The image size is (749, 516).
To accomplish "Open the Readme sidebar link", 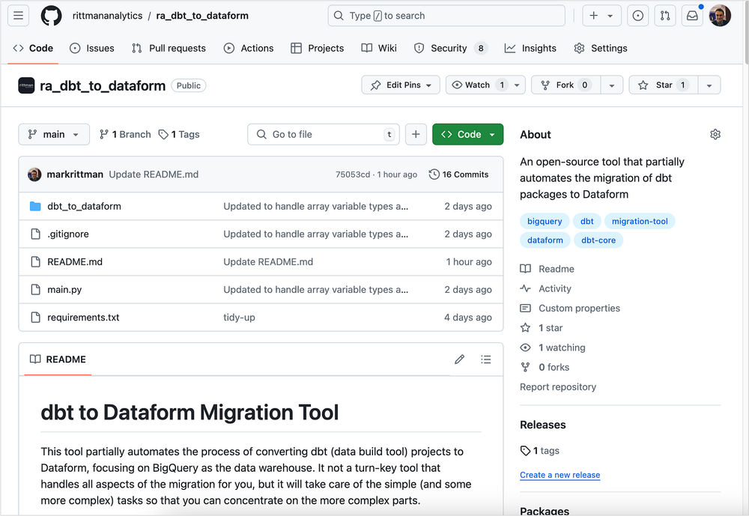I will click(548, 269).
